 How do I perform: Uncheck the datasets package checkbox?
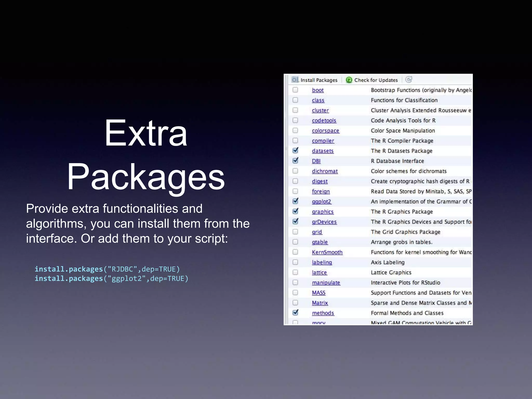295,150
